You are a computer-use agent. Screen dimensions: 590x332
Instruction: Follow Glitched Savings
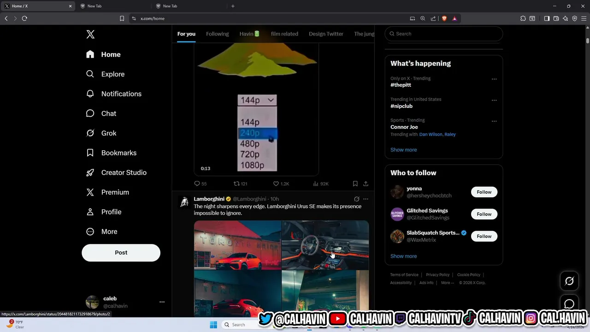click(x=484, y=214)
